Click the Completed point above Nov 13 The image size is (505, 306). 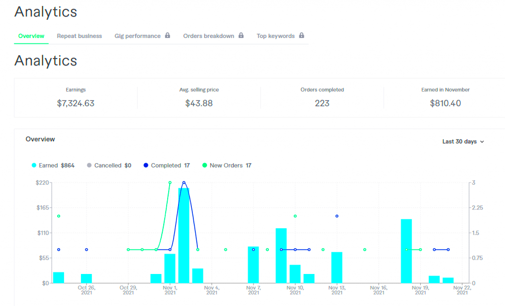[x=337, y=216]
